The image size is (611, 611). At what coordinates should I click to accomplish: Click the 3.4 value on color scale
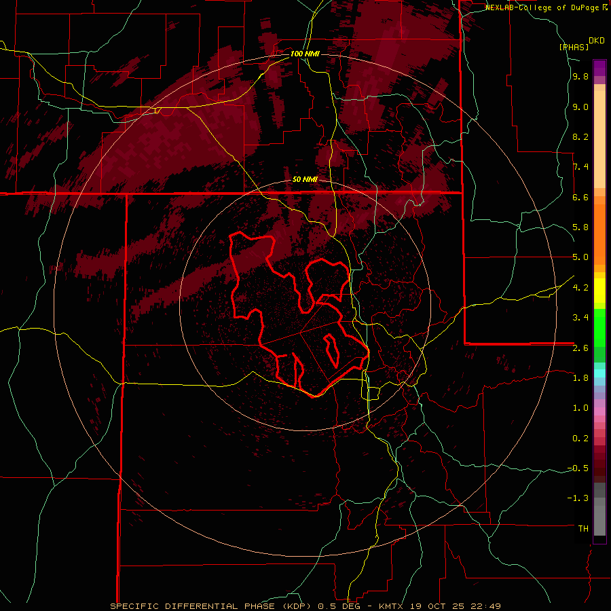(x=580, y=318)
